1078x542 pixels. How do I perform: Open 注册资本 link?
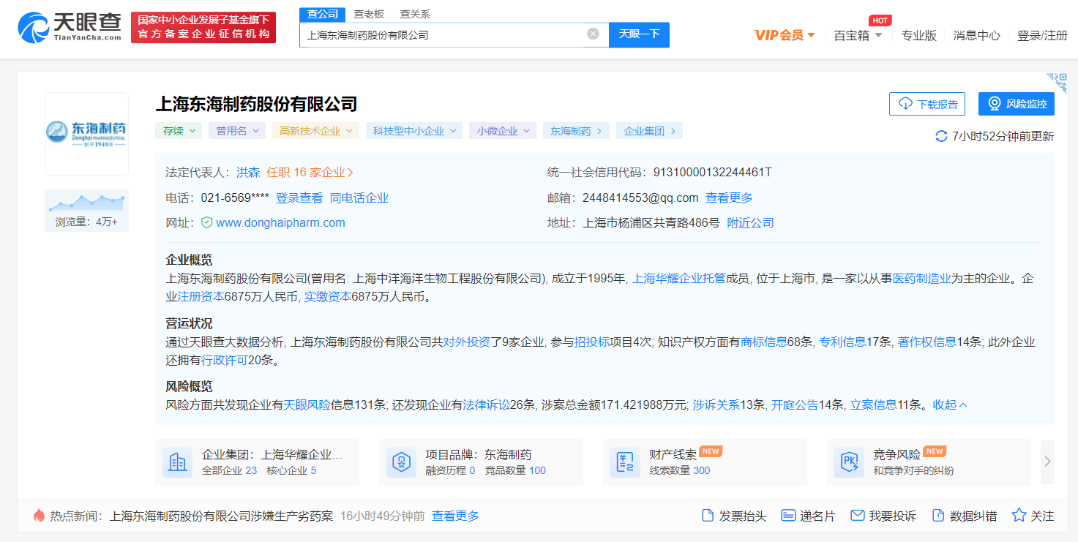[x=201, y=297]
